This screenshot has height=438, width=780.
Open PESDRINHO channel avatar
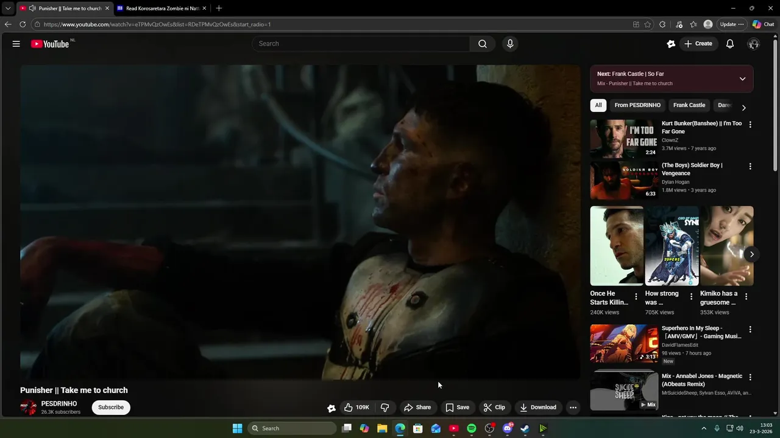[29, 408]
